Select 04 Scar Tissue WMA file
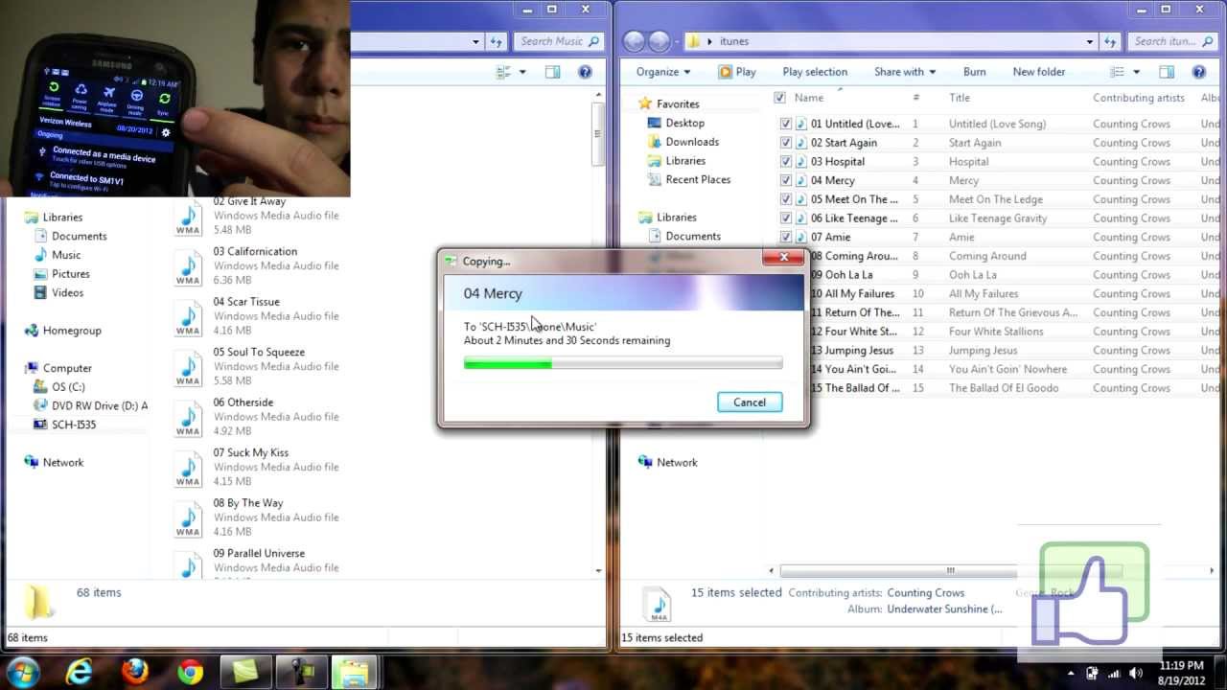This screenshot has width=1227, height=690. coord(256,316)
